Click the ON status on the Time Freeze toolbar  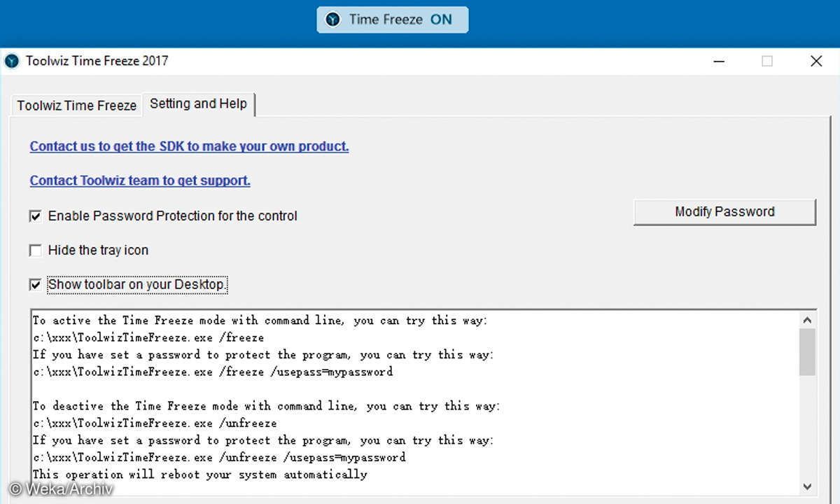[x=441, y=20]
